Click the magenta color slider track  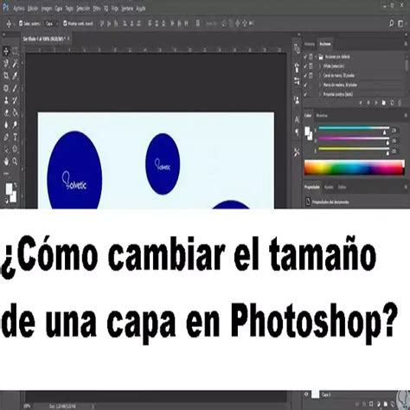tap(354, 138)
